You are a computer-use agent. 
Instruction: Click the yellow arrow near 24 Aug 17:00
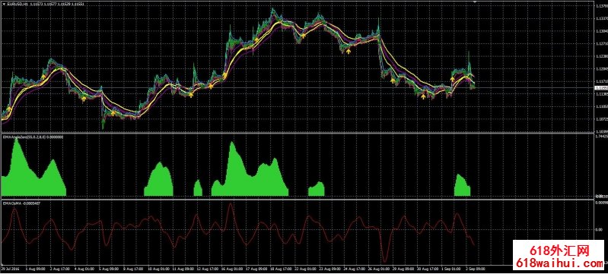pos(349,50)
